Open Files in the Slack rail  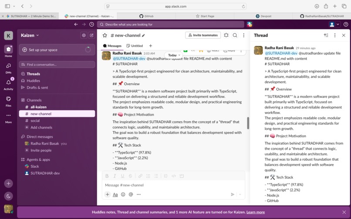coord(9,101)
